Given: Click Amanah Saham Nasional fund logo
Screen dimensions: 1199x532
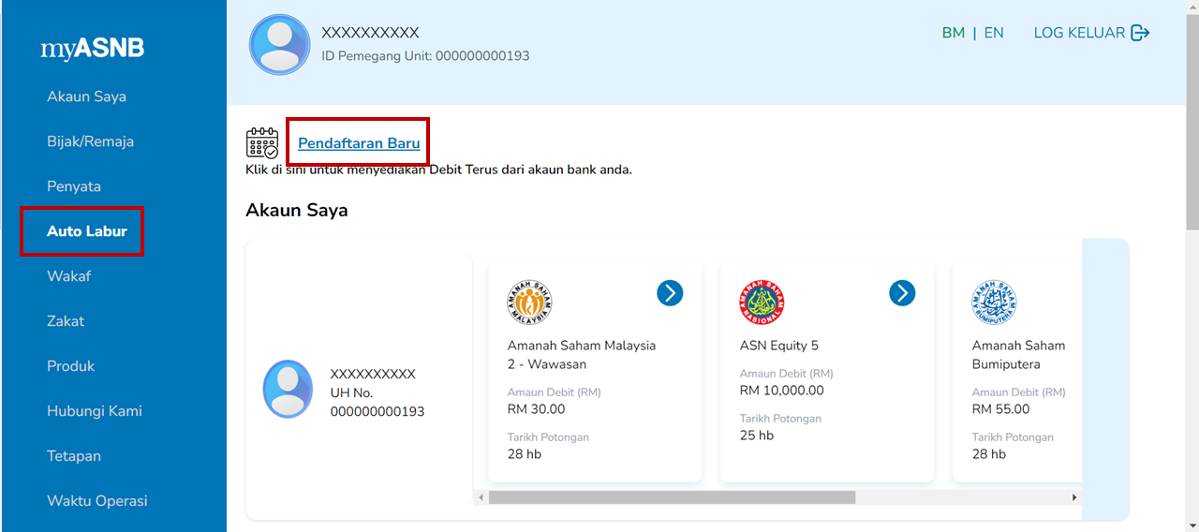Looking at the screenshot, I should [x=762, y=303].
